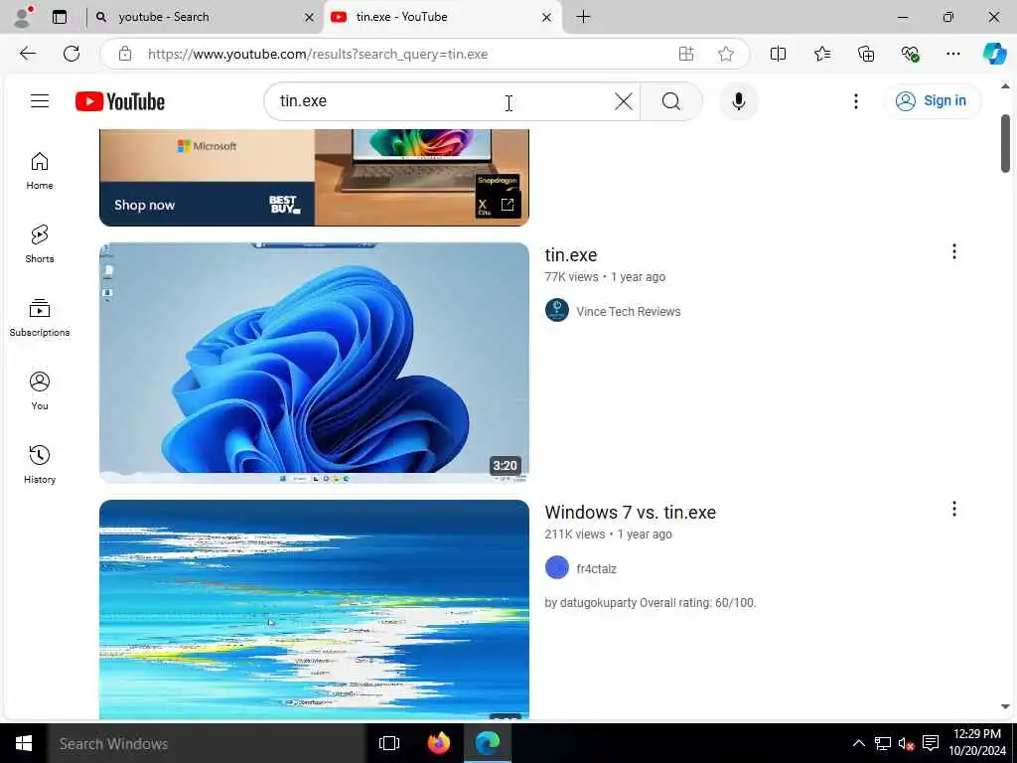Screen dimensions: 1017x763
Task: Open the You section in the sidebar
Action: point(40,390)
